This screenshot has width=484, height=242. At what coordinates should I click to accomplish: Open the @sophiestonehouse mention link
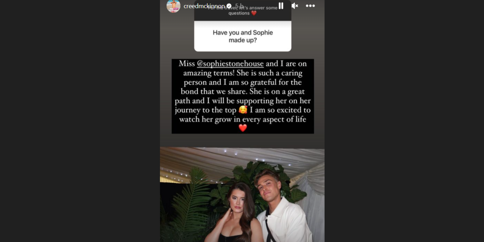point(230,64)
